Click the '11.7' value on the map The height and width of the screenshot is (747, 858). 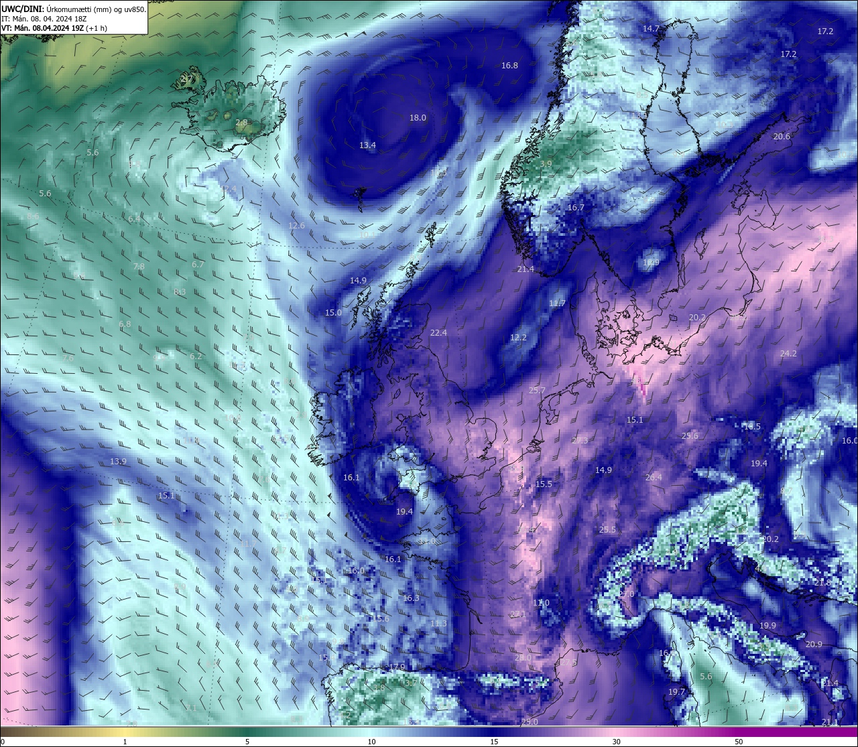[557, 303]
